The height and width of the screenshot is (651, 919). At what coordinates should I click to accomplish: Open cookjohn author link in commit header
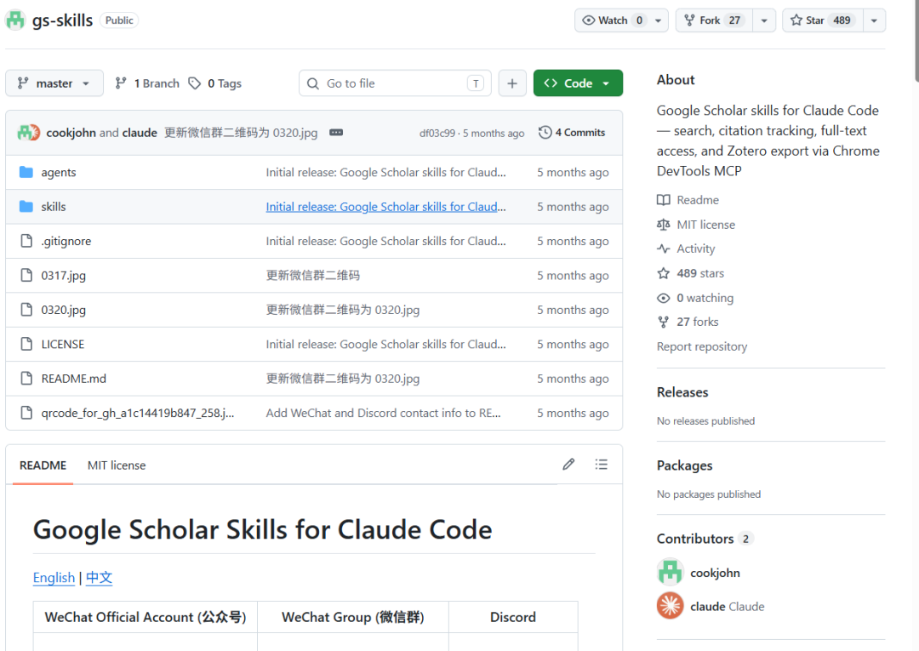(71, 133)
